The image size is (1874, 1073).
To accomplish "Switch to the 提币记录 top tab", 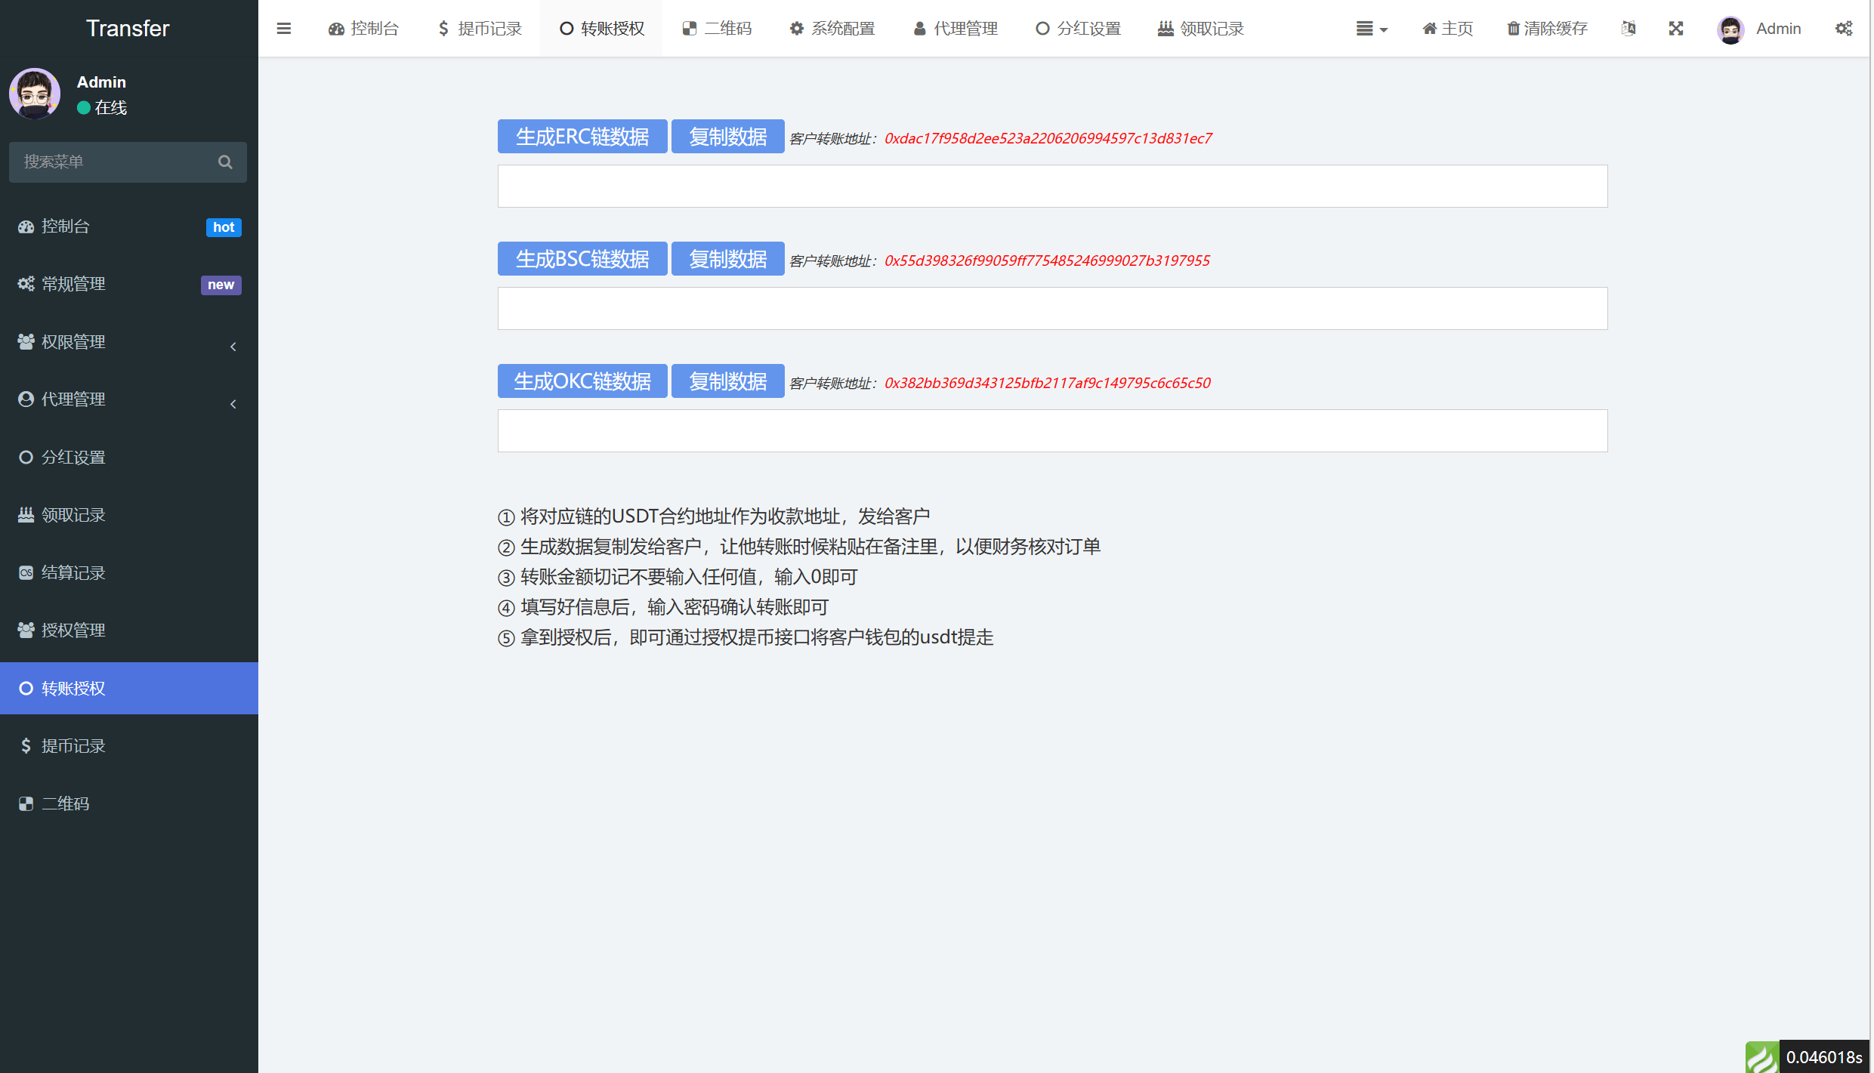I will click(x=480, y=29).
